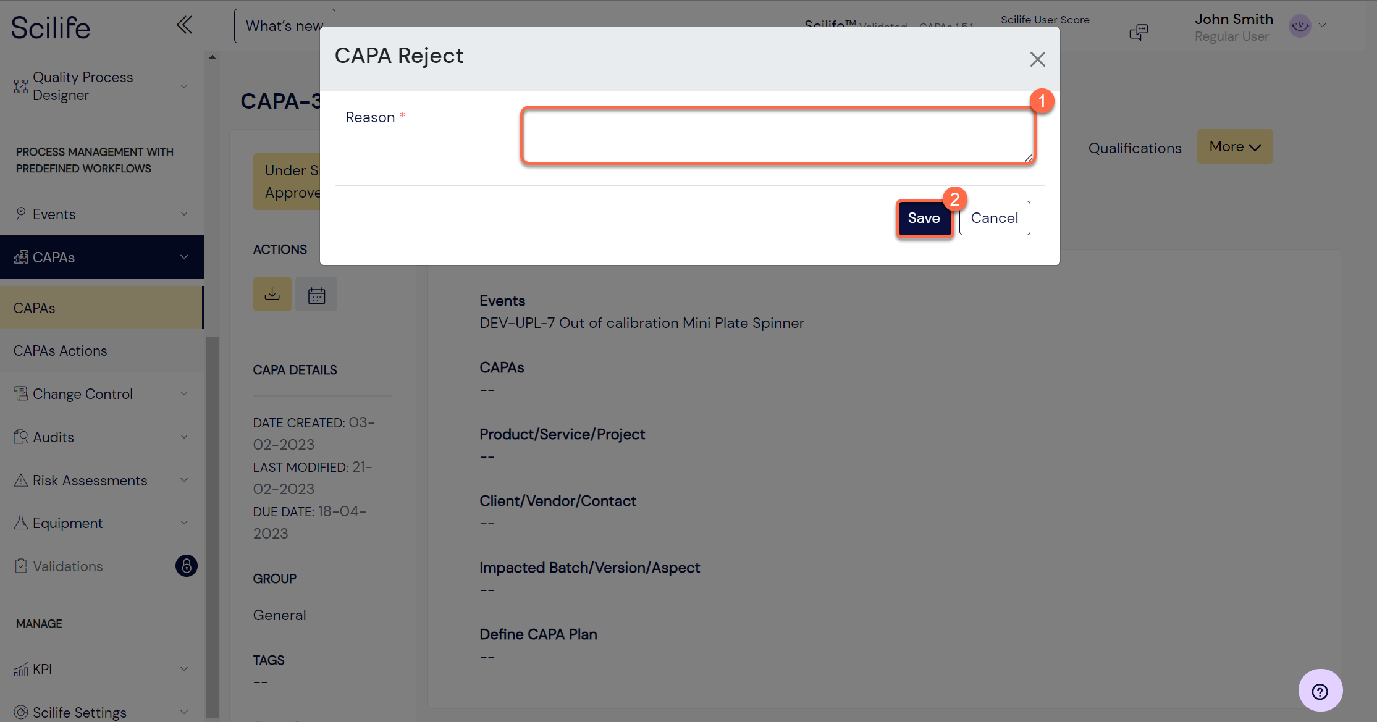
Task: Click the Validations clipboard icon
Action: 21,566
